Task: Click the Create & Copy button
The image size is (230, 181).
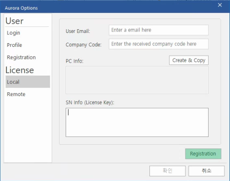Action: coord(189,60)
